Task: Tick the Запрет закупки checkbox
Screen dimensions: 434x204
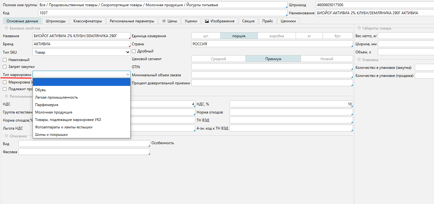Action: click(x=5, y=67)
